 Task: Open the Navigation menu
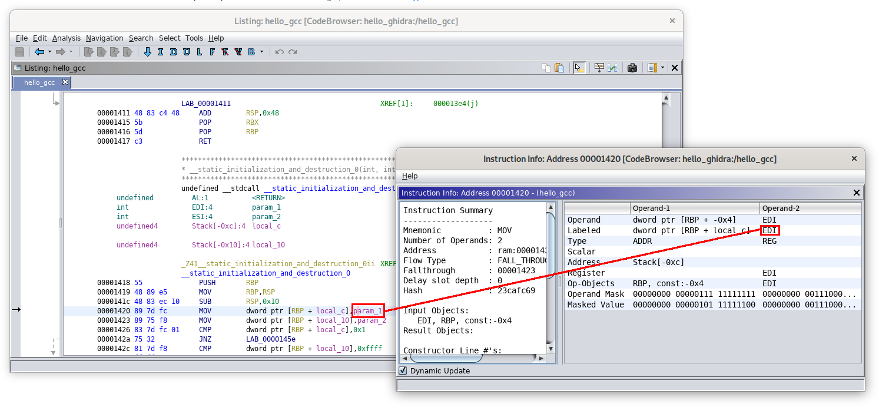pyautogui.click(x=105, y=38)
